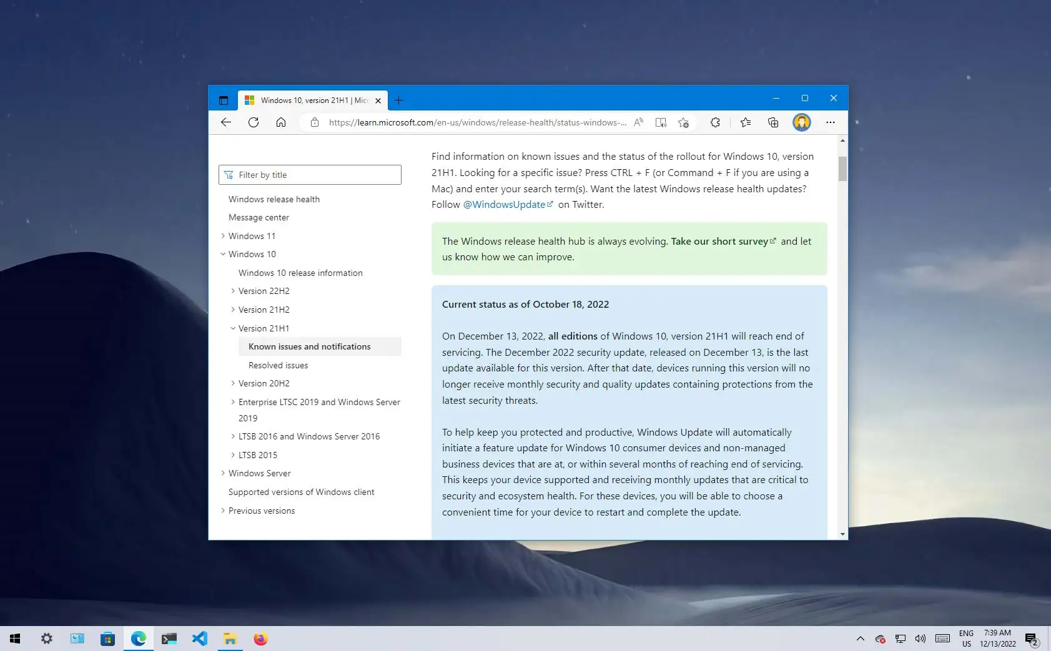Expand the Windows Server tree node
The width and height of the screenshot is (1051, 651).
tap(223, 473)
